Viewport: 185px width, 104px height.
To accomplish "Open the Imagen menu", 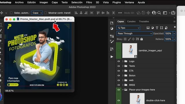I will (x=44, y=2).
